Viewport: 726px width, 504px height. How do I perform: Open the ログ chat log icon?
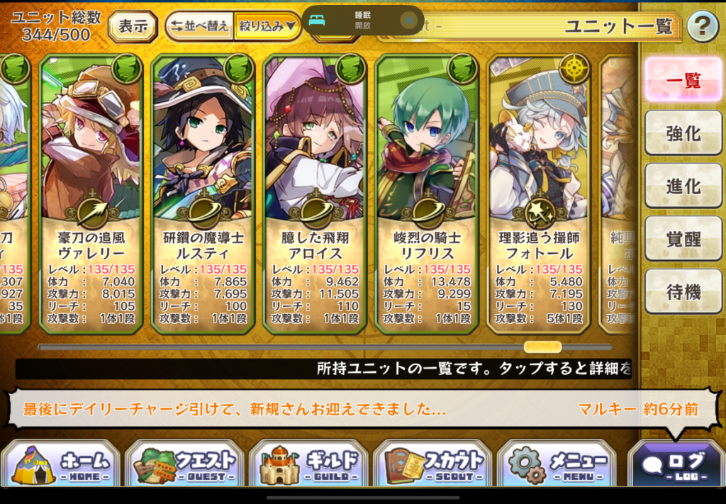coord(676,464)
